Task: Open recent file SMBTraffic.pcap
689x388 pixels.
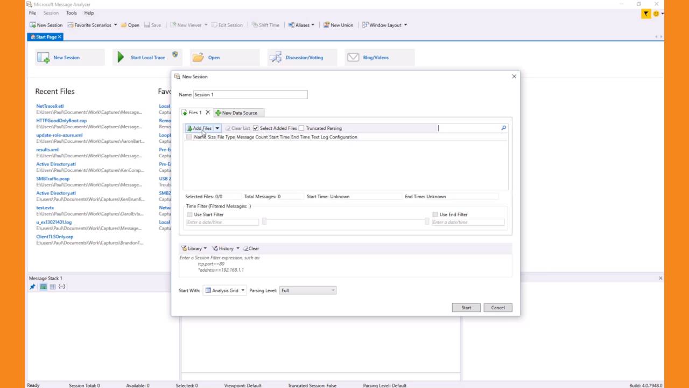Action: point(53,178)
